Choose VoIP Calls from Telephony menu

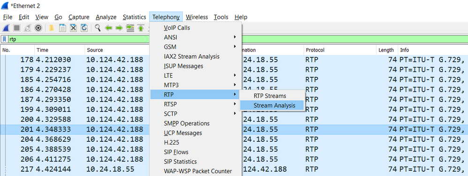[196, 28]
